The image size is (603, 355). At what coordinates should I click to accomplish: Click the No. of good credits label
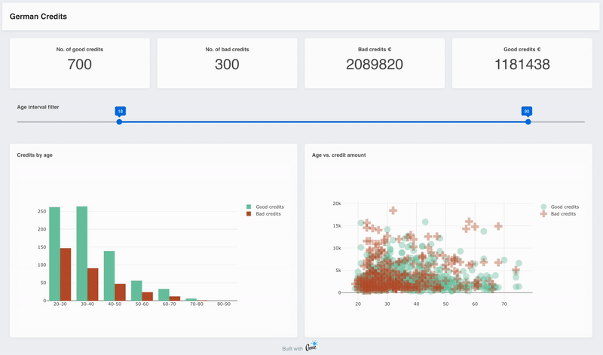coord(80,50)
